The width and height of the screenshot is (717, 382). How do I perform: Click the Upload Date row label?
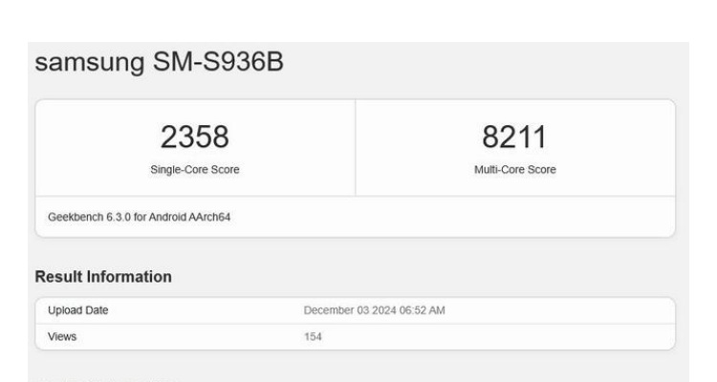point(78,310)
